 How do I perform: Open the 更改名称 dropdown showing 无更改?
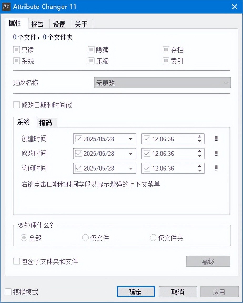pyautogui.click(x=162, y=83)
